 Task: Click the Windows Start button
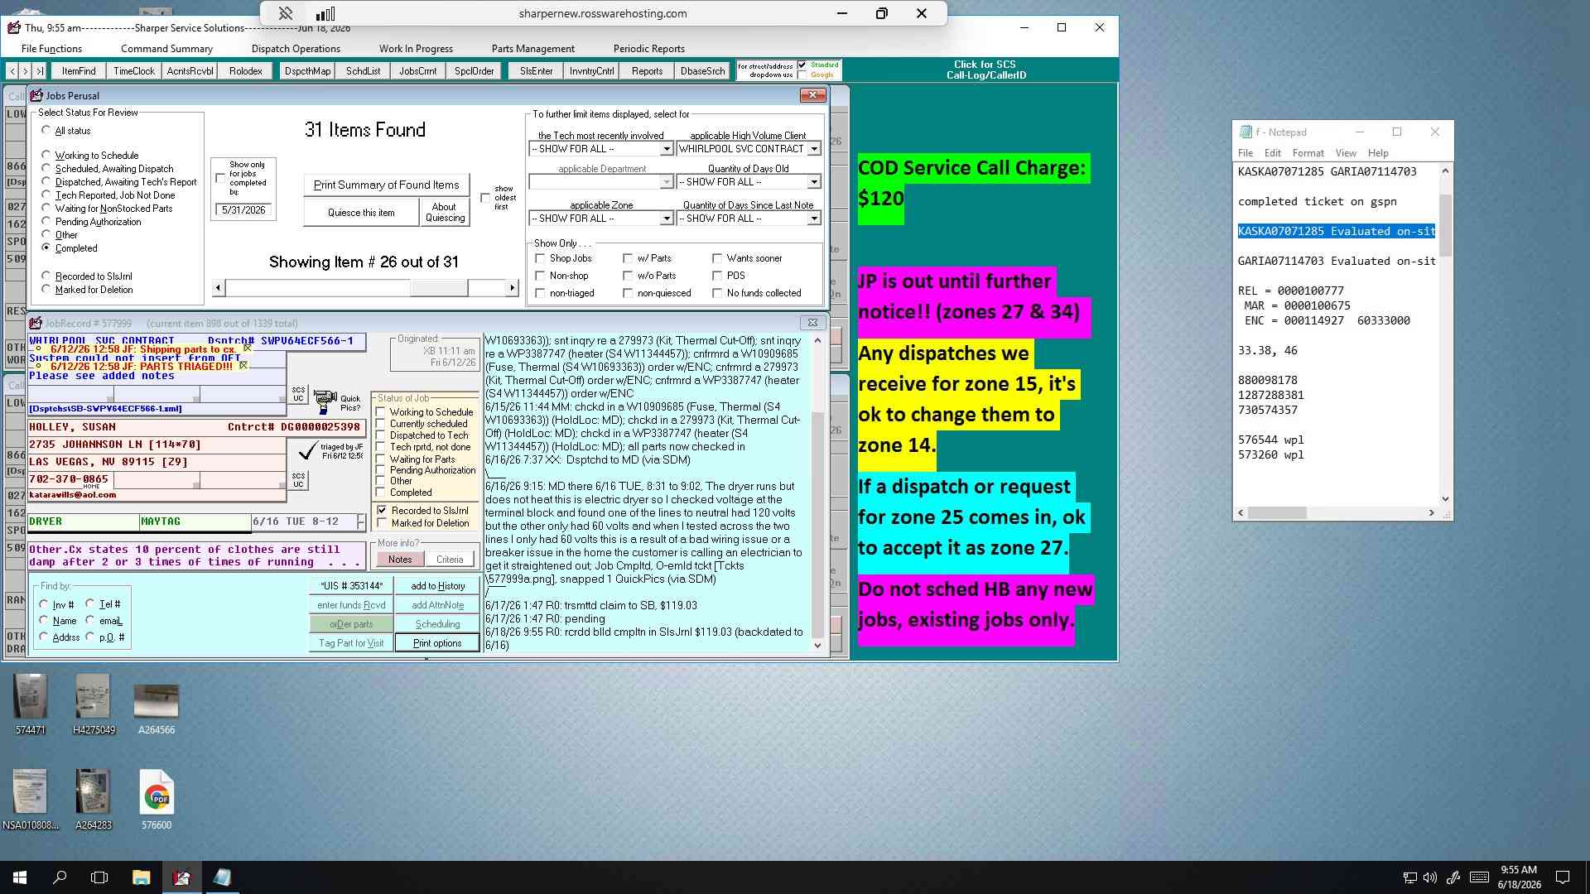pyautogui.click(x=20, y=877)
